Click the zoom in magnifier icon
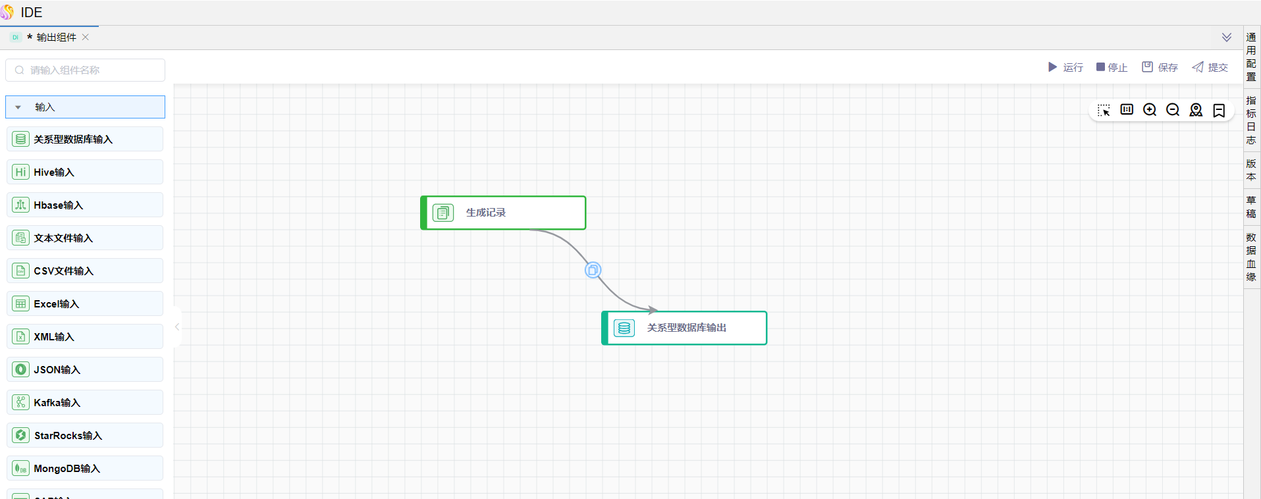The height and width of the screenshot is (499, 1261). coord(1150,110)
